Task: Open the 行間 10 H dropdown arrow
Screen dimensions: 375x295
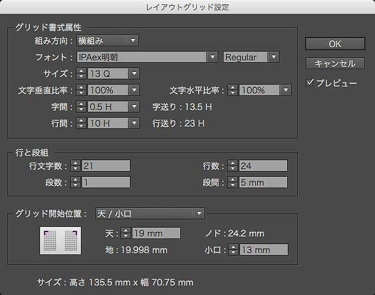Action: click(x=134, y=123)
